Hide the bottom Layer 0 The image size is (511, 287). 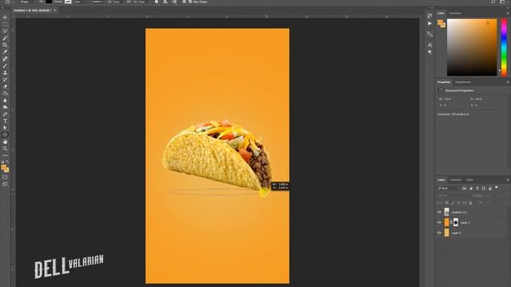[439, 233]
